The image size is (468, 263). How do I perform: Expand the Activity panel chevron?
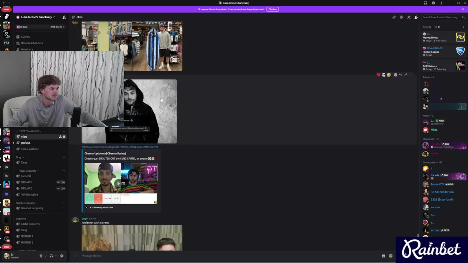(x=463, y=27)
